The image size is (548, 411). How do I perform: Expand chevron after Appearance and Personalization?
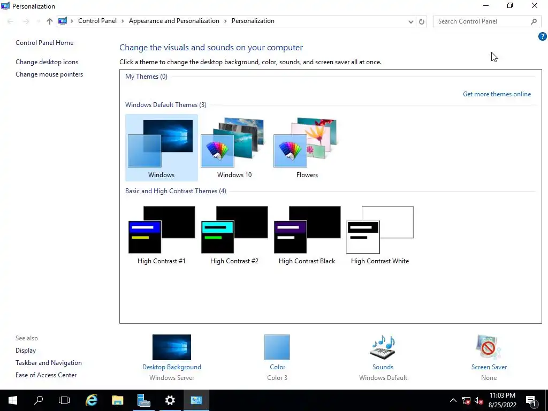click(225, 21)
